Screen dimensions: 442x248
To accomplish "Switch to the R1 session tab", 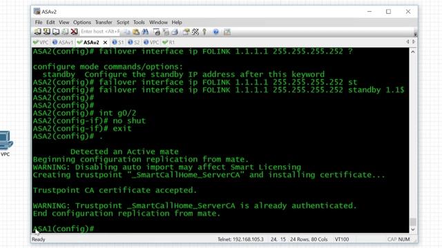I will (x=169, y=43).
